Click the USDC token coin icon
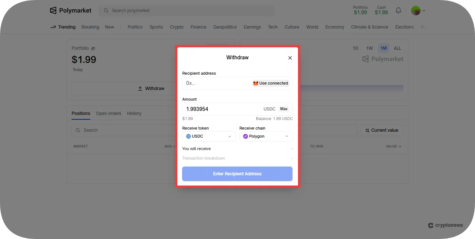This screenshot has width=475, height=239. (189, 137)
